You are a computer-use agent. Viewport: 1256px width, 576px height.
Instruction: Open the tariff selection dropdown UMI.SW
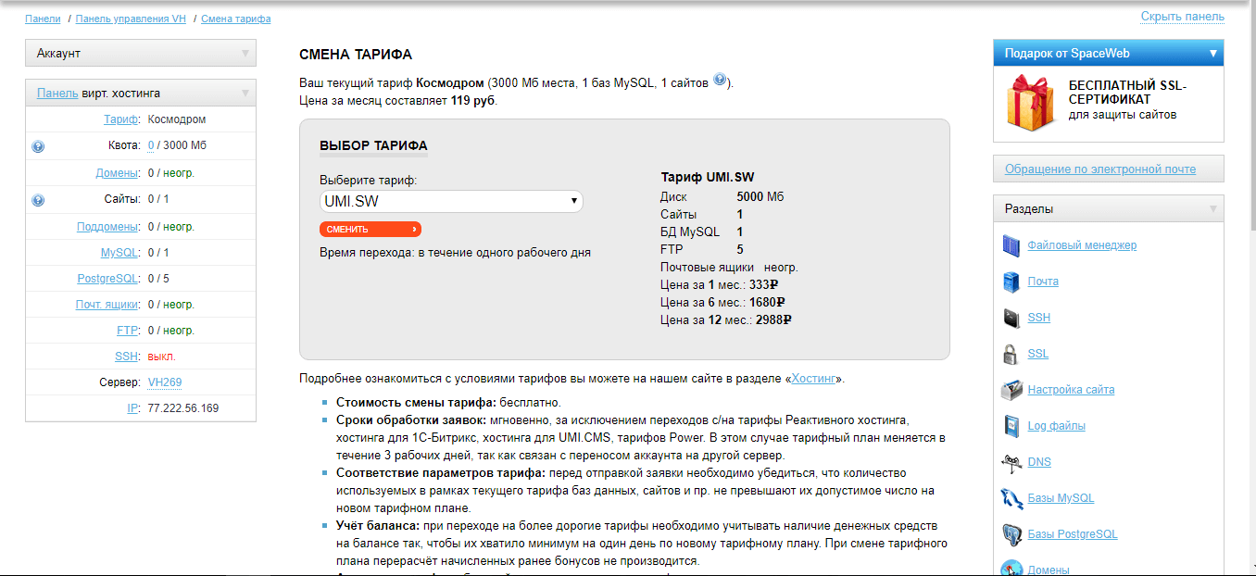click(451, 201)
